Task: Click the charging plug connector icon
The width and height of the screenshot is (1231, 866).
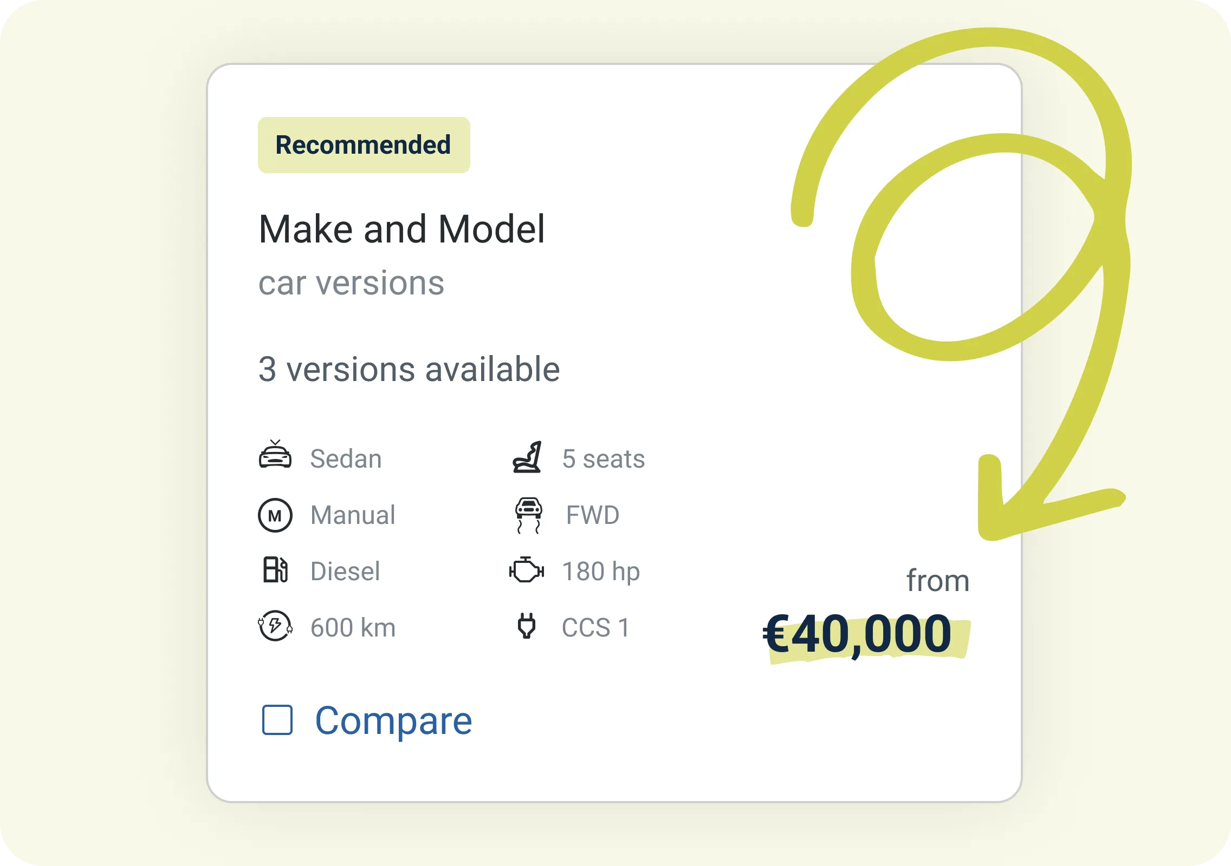Action: pyautogui.click(x=527, y=626)
